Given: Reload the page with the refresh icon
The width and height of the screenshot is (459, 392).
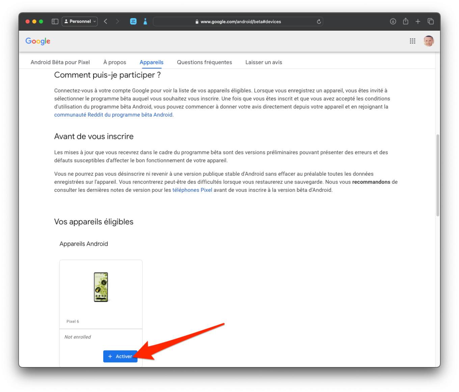Looking at the screenshot, I should point(319,22).
